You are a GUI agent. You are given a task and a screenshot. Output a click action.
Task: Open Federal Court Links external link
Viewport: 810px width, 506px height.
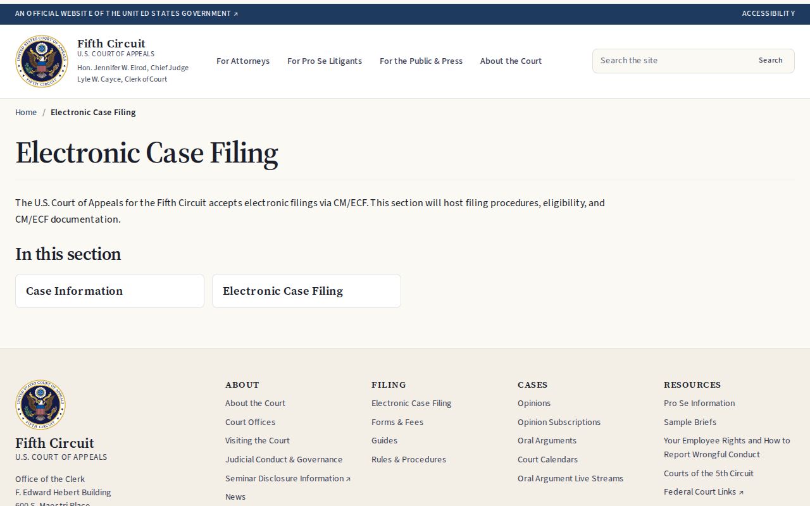point(704,491)
